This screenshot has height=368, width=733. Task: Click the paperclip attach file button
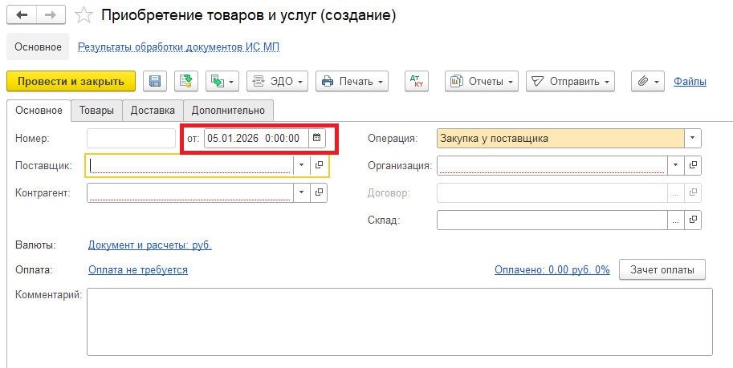pos(646,81)
